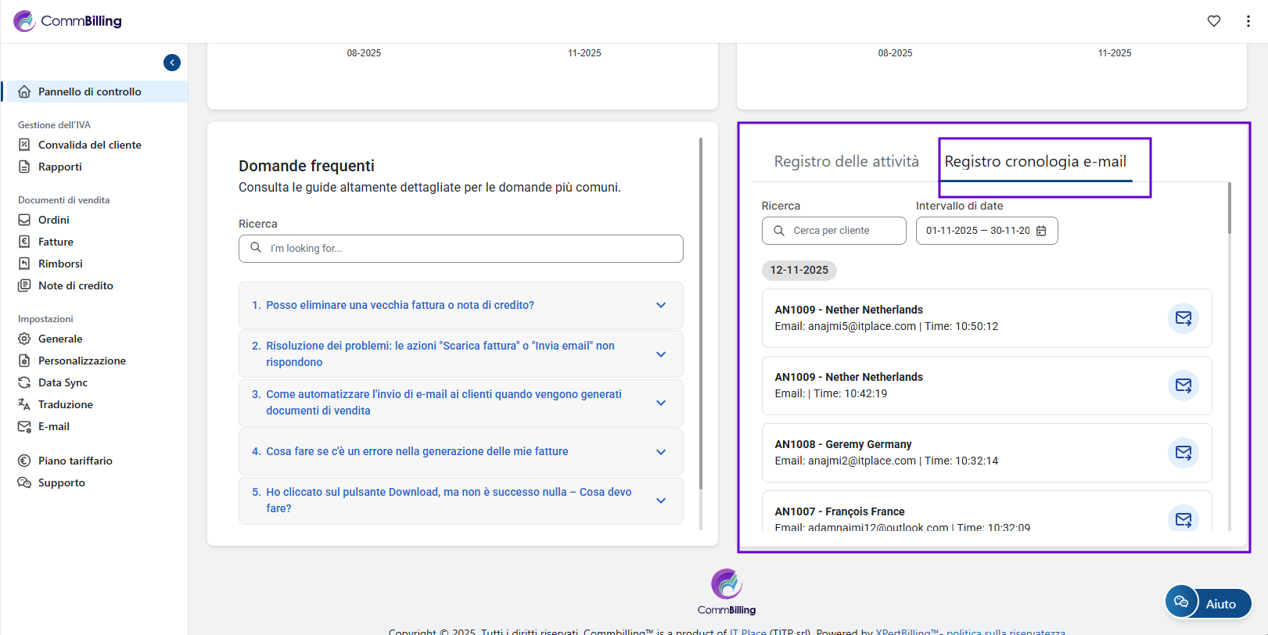The width and height of the screenshot is (1268, 635).
Task: Open Data Sync settings
Action: click(x=63, y=382)
